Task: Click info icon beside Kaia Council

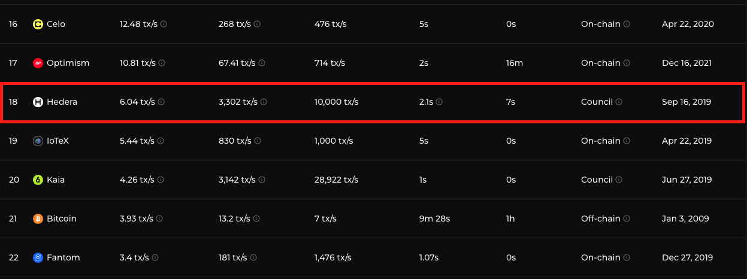Action: [619, 180]
